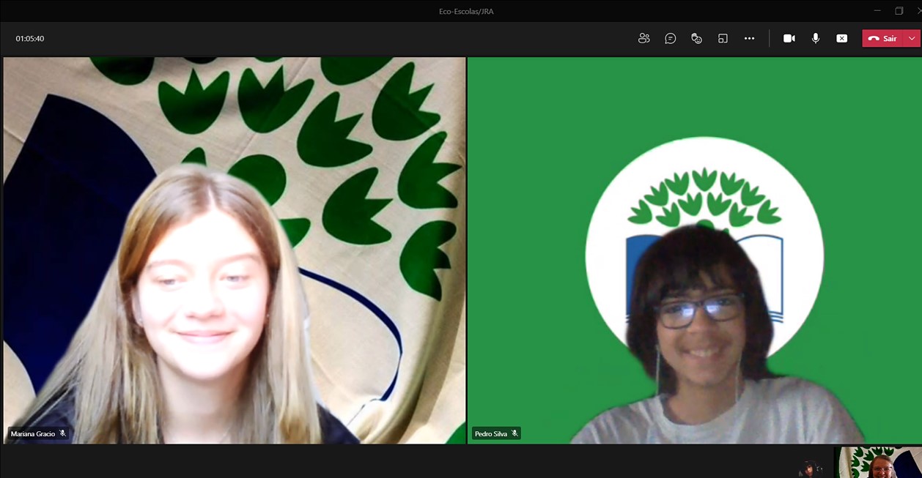Click the red Sair button
This screenshot has height=478, width=922.
pyautogui.click(x=883, y=39)
